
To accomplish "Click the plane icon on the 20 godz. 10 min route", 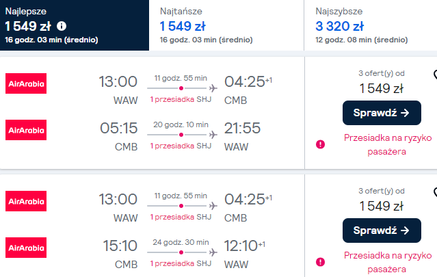I will 213,135.
